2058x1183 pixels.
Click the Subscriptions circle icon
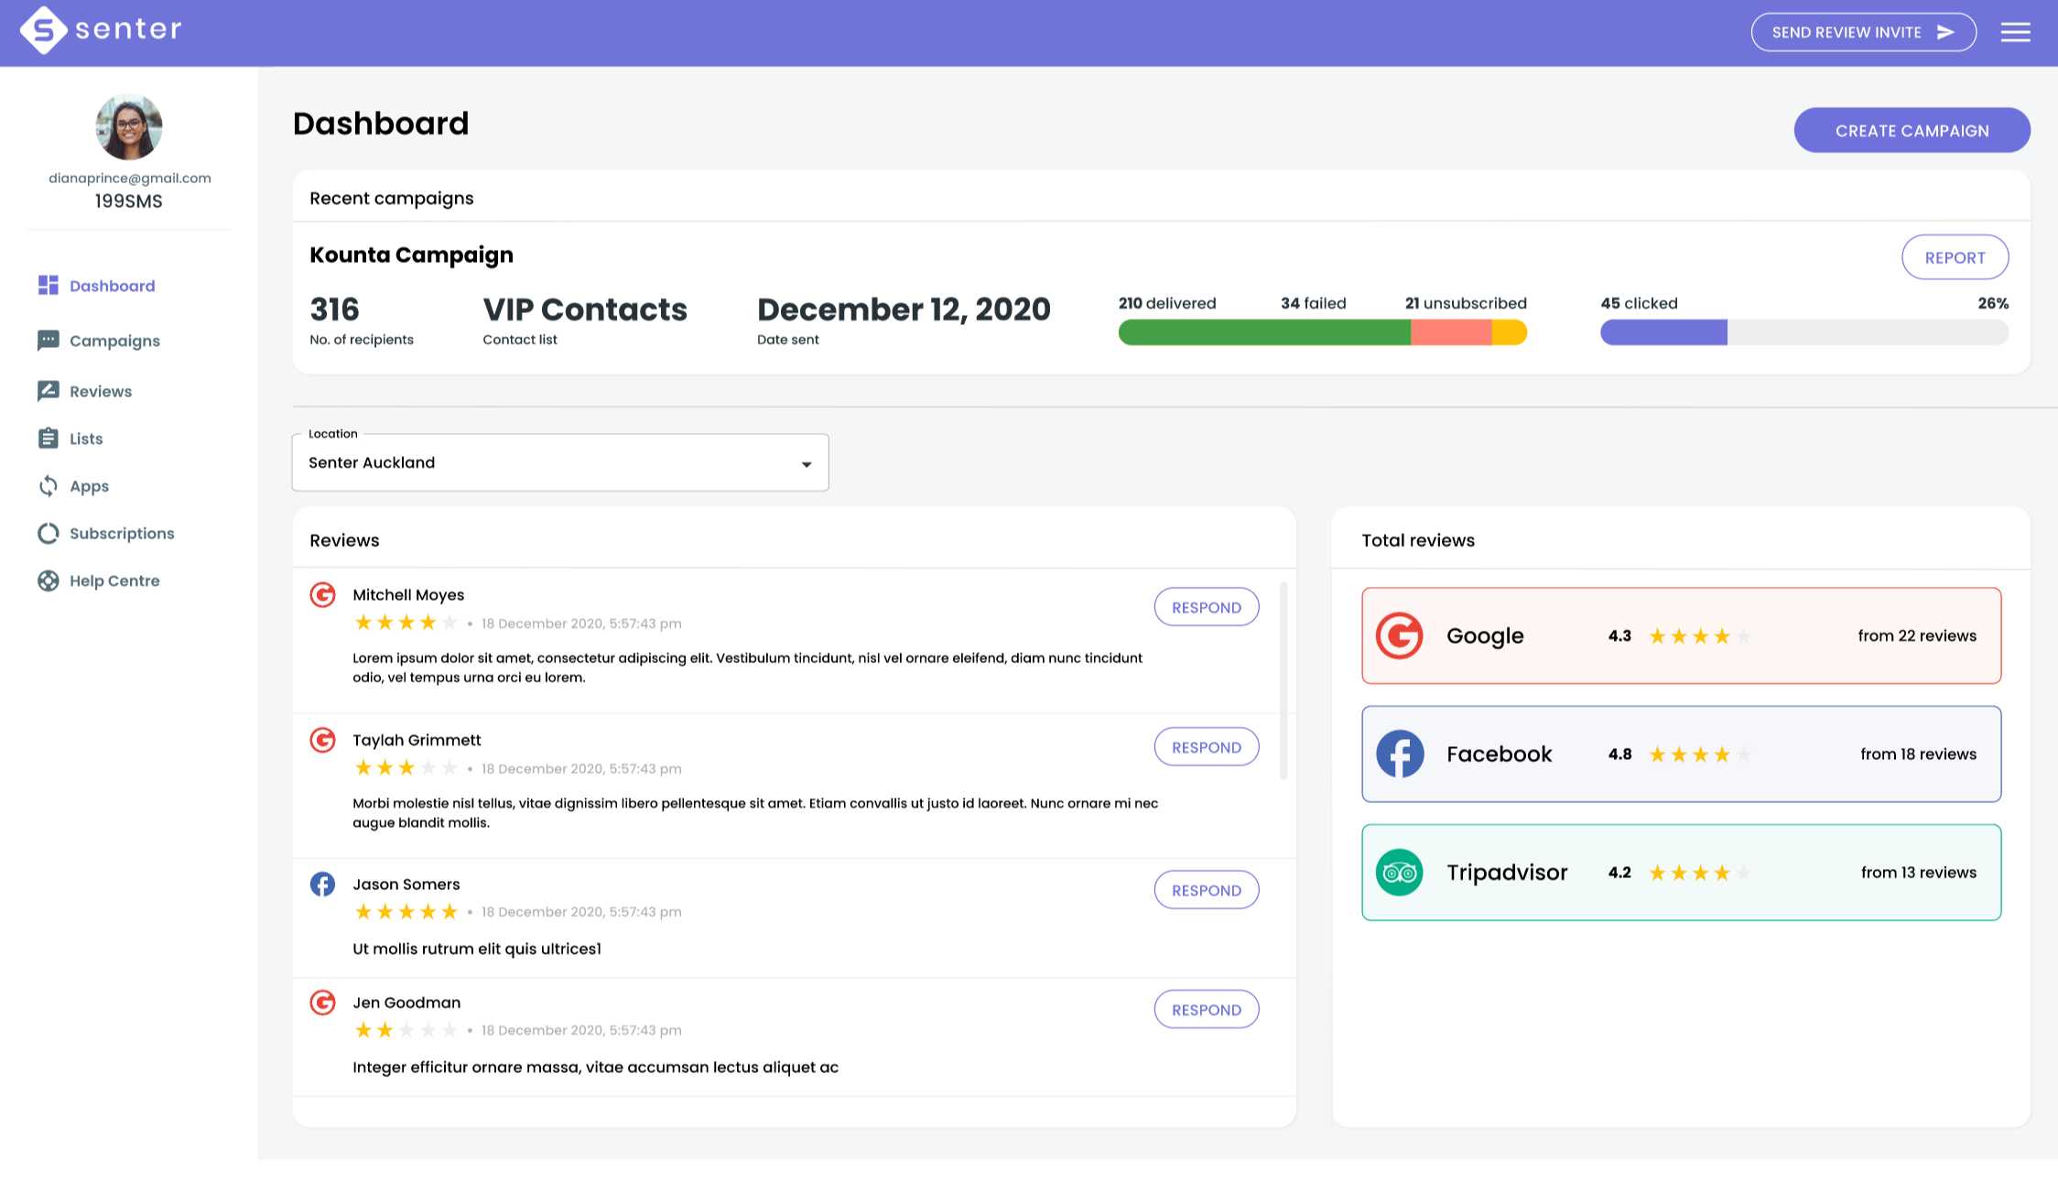tap(48, 534)
